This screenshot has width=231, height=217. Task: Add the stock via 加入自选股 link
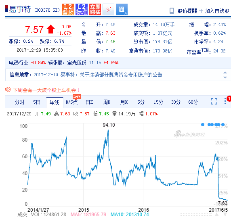(x=217, y=11)
